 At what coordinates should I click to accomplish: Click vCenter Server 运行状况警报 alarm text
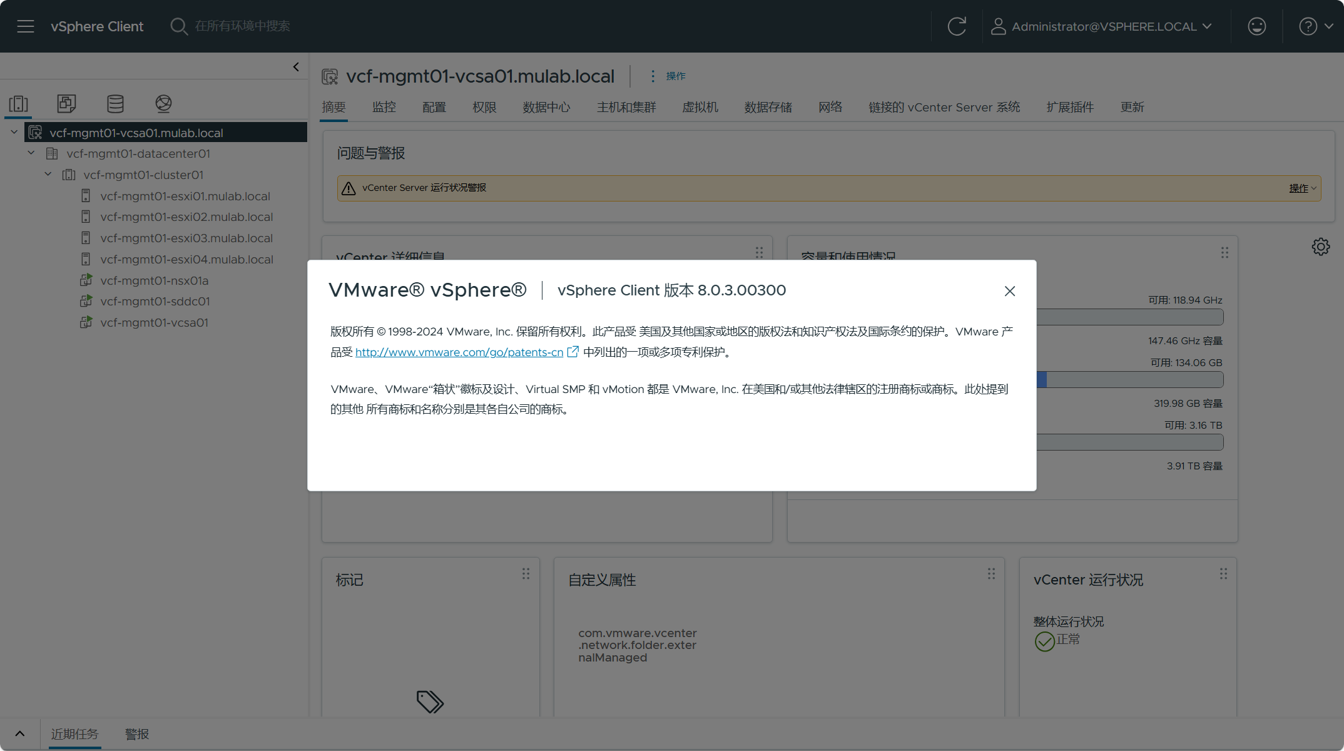(424, 188)
